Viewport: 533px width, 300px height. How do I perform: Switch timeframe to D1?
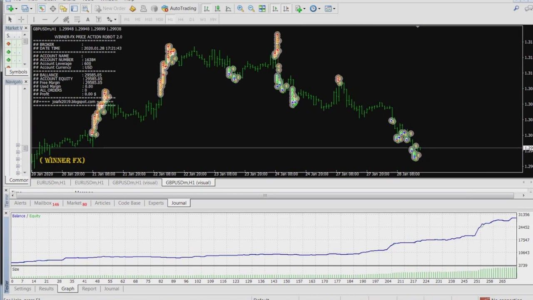pos(192,20)
